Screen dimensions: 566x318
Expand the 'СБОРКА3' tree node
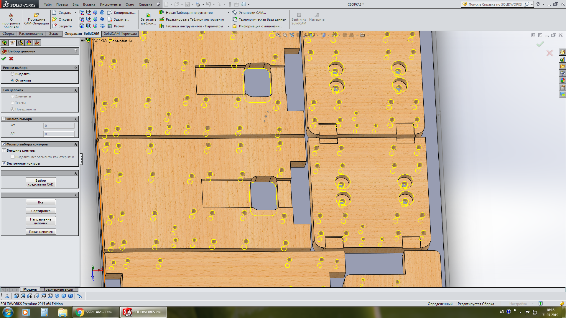point(82,41)
